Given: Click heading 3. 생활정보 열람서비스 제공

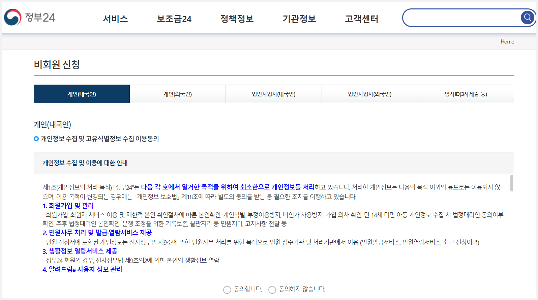Looking at the screenshot, I should (x=80, y=251).
